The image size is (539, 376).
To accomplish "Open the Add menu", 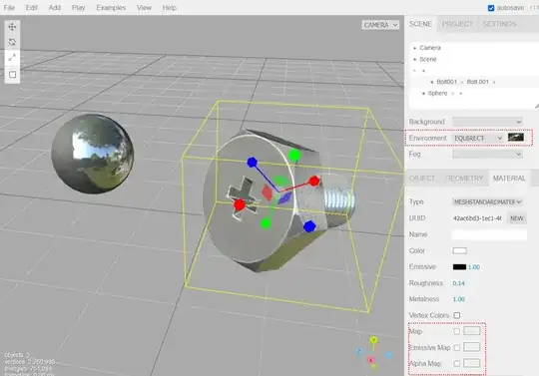I will coord(55,8).
